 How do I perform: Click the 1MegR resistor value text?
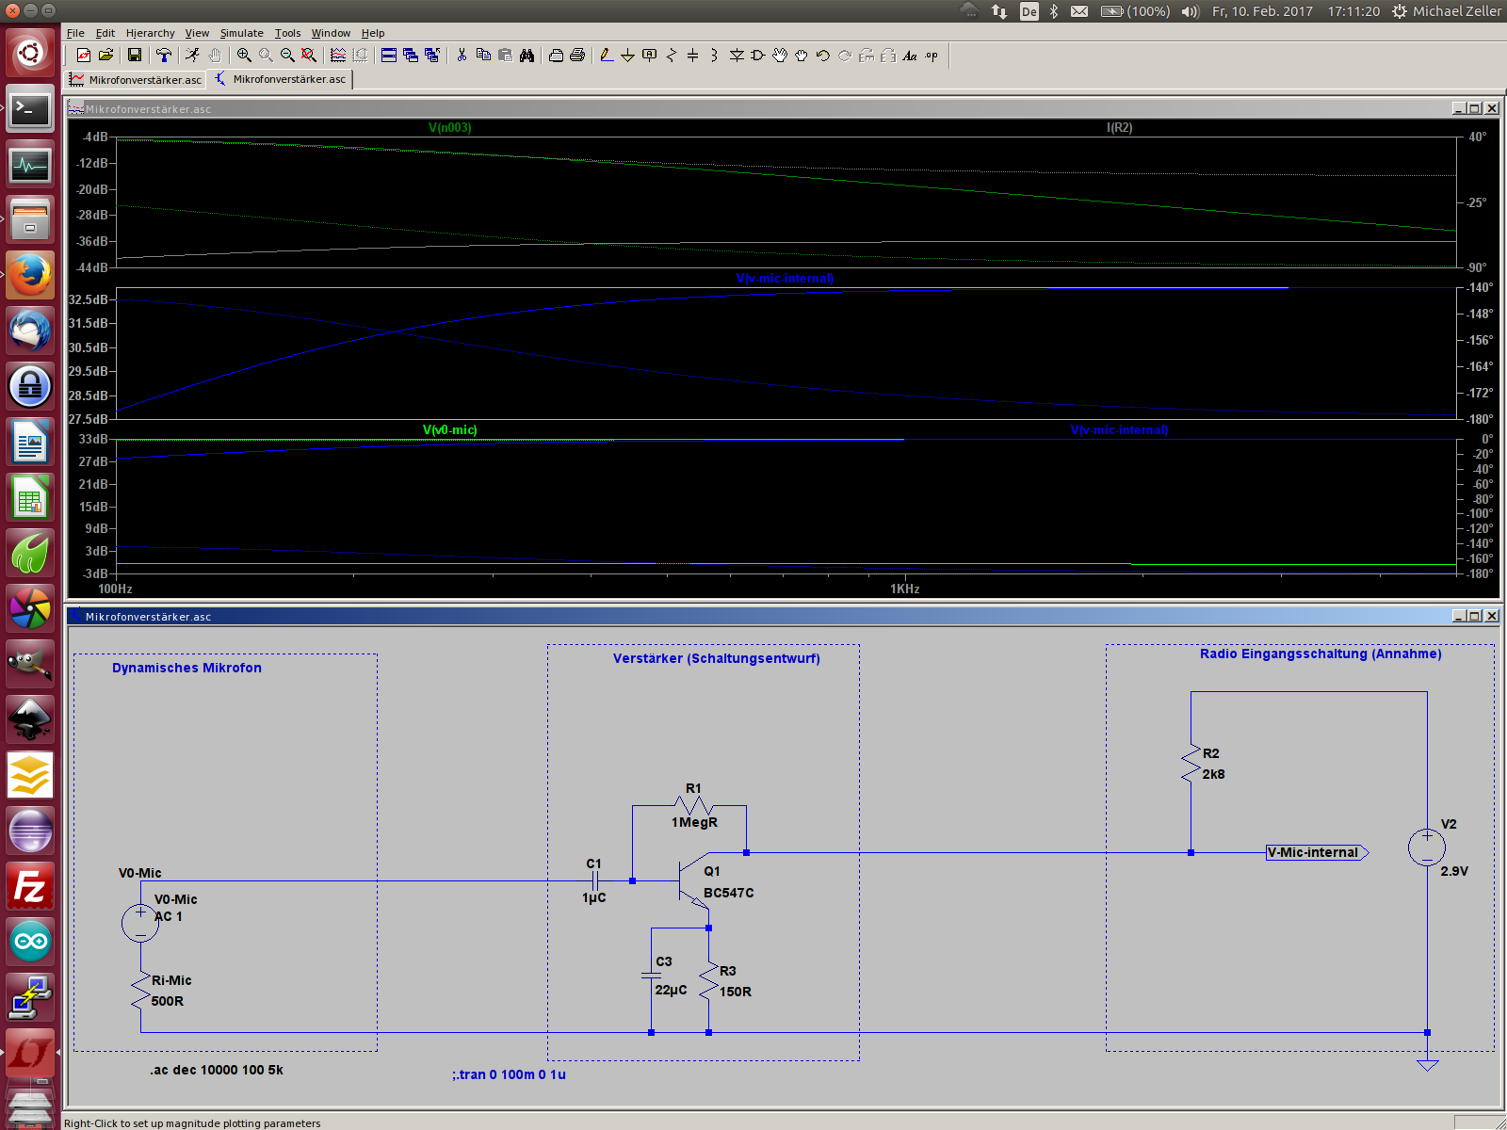694,822
